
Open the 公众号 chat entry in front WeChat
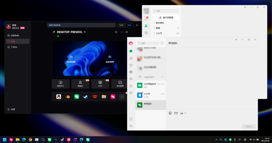[151, 95]
